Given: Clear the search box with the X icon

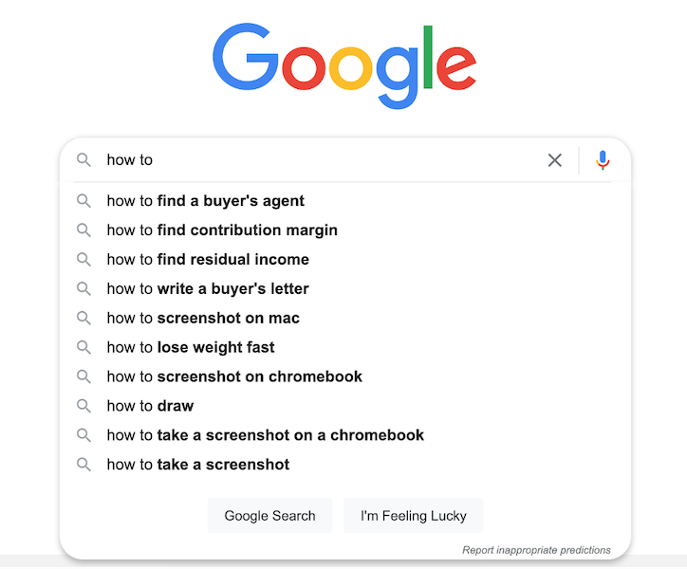Looking at the screenshot, I should click(555, 160).
